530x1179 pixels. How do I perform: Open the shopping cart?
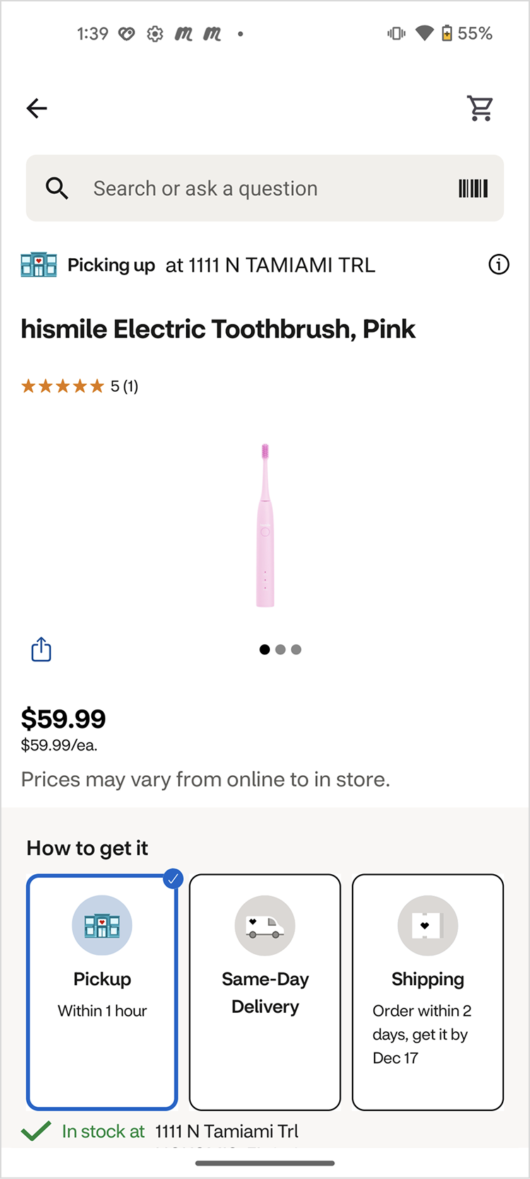(x=481, y=108)
